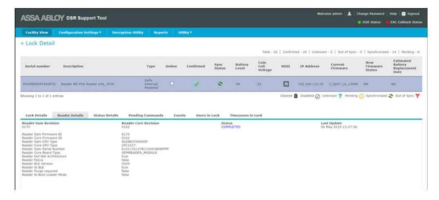Click the Total - 20 summary count

(x=270, y=52)
